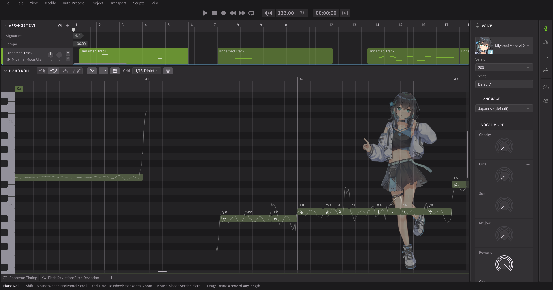Open the Modify menu

pyautogui.click(x=50, y=3)
